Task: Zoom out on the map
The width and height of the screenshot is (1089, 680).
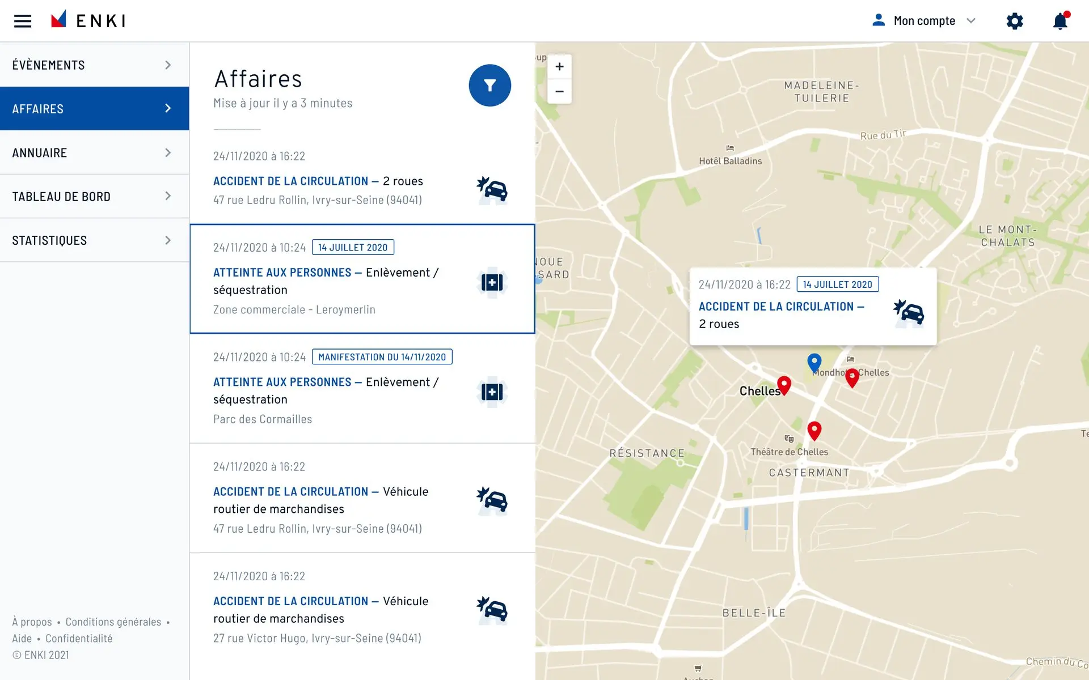Action: 559,91
